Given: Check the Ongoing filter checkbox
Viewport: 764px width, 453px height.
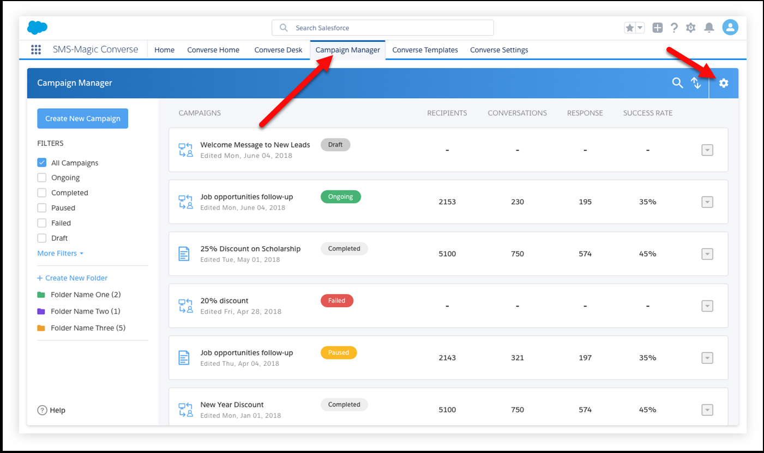Looking at the screenshot, I should point(41,177).
